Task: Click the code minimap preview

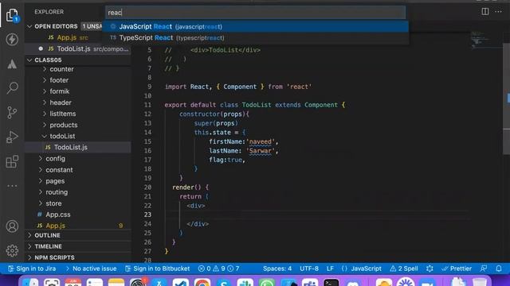Action: click(x=481, y=40)
